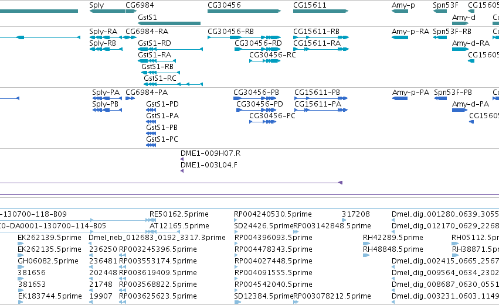Click the CG15611-PB protein label
This screenshot has width=499, height=305.
(317, 92)
